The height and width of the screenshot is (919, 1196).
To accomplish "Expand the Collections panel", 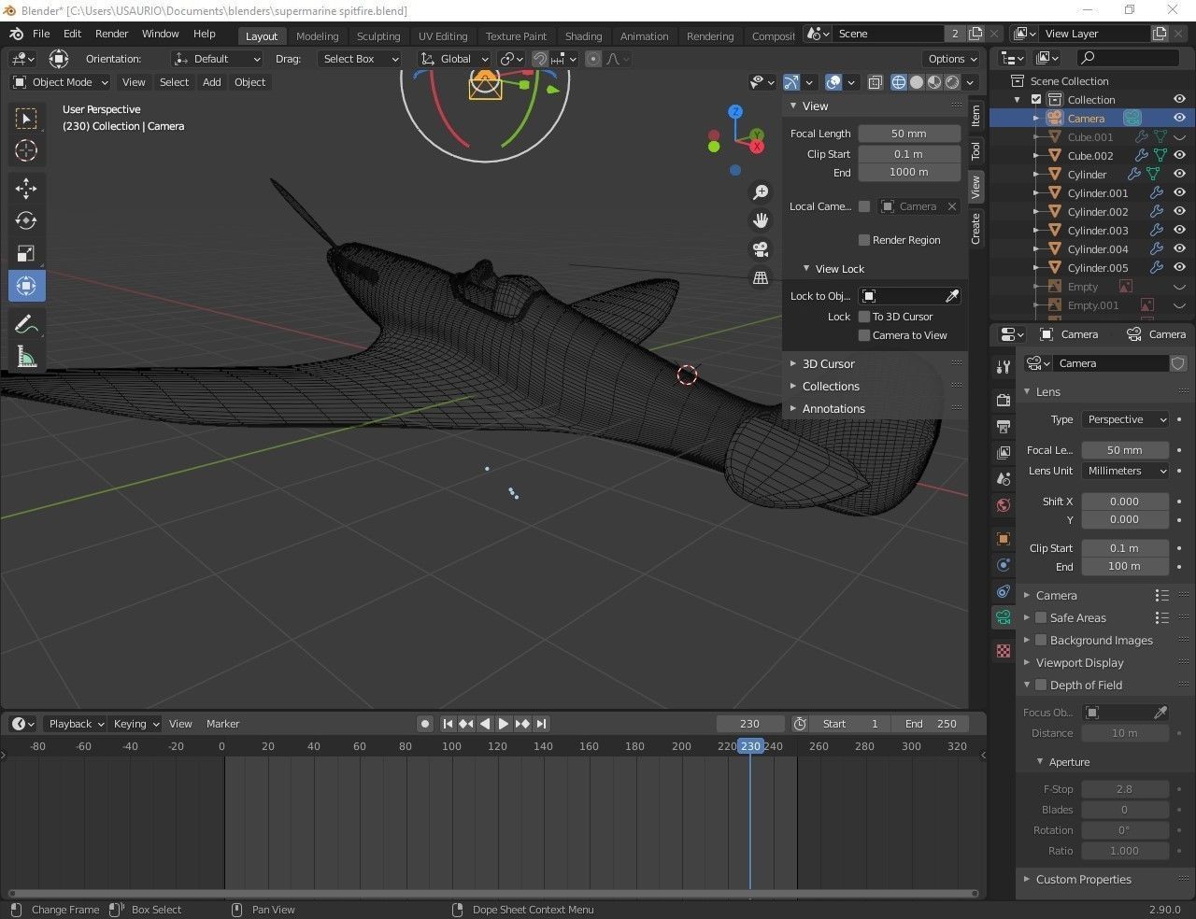I will coord(831,387).
